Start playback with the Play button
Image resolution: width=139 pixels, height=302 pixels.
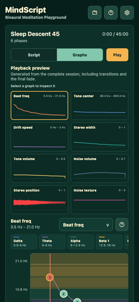[x=117, y=55]
